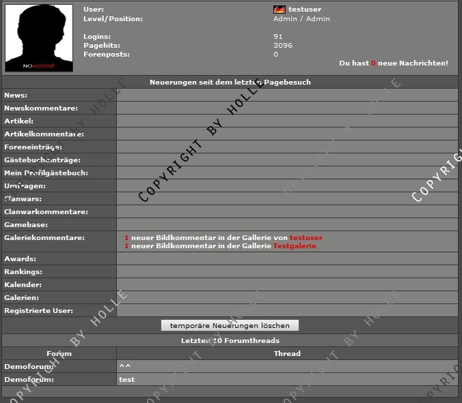462x403 pixels.
Task: Click the Logins value 91
Action: click(x=277, y=36)
